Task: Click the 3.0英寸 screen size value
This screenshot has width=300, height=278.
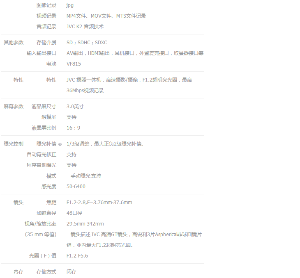Action: tap(75, 107)
